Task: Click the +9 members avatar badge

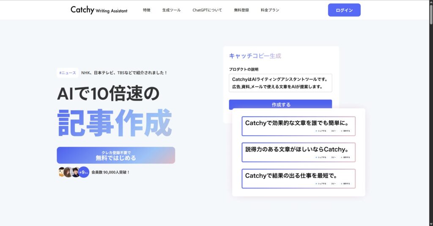Action: click(84, 172)
